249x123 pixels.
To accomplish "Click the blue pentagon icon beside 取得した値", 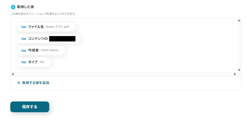I will coord(13,7).
